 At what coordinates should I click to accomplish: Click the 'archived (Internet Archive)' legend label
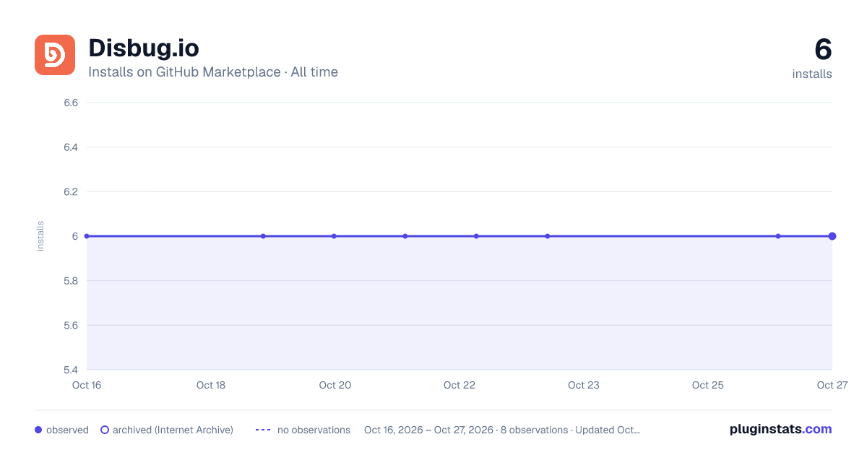click(x=173, y=430)
